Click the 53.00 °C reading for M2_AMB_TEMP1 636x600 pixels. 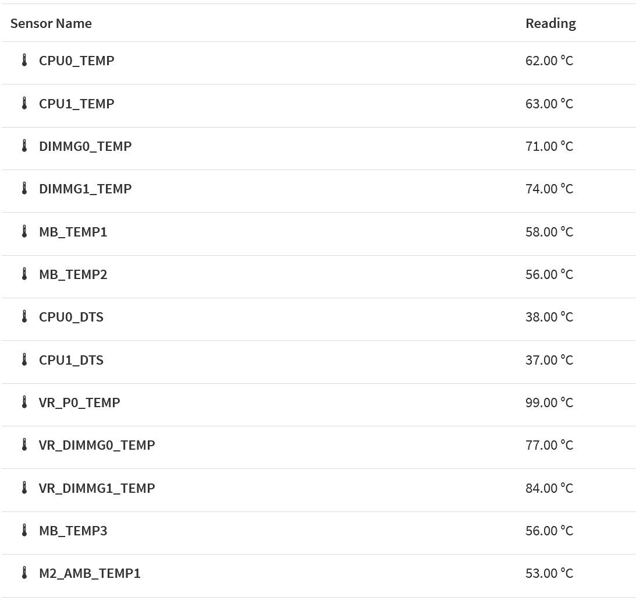click(x=549, y=573)
